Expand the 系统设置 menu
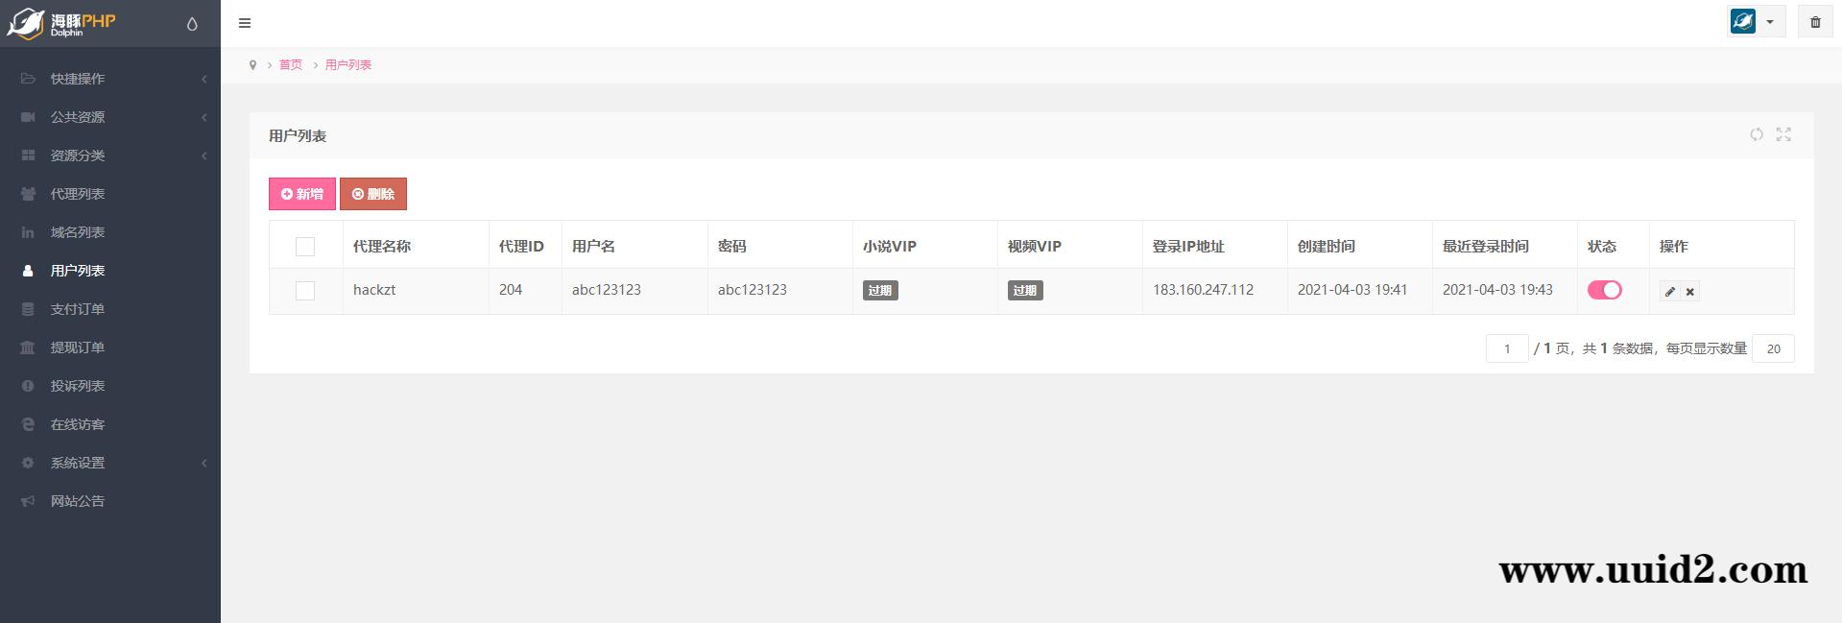The width and height of the screenshot is (1842, 623). (x=110, y=463)
